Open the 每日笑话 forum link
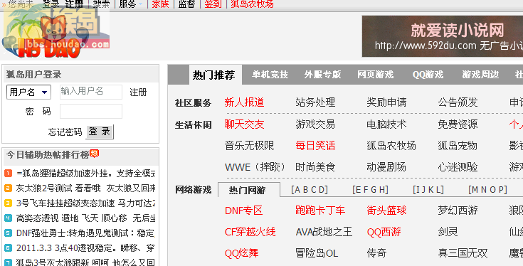Viewport: 523px width, 266px height. tap(315, 146)
